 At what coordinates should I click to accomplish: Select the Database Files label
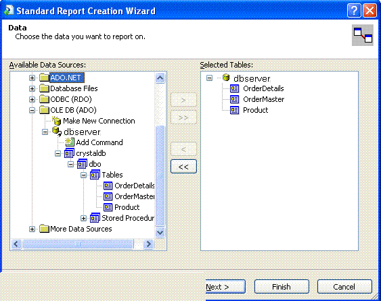[74, 88]
